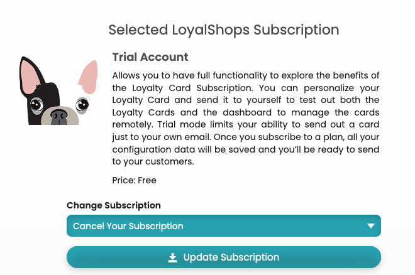Screen dimensions: 415x275
Task: Open the Cancel Your Subscription dropdown
Action: coord(224,226)
